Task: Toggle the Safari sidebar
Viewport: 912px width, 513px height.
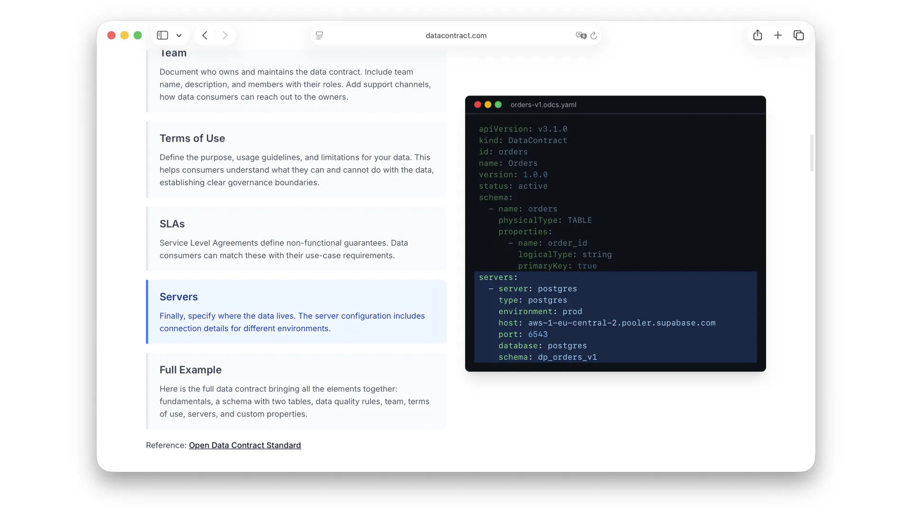Action: pos(162,35)
